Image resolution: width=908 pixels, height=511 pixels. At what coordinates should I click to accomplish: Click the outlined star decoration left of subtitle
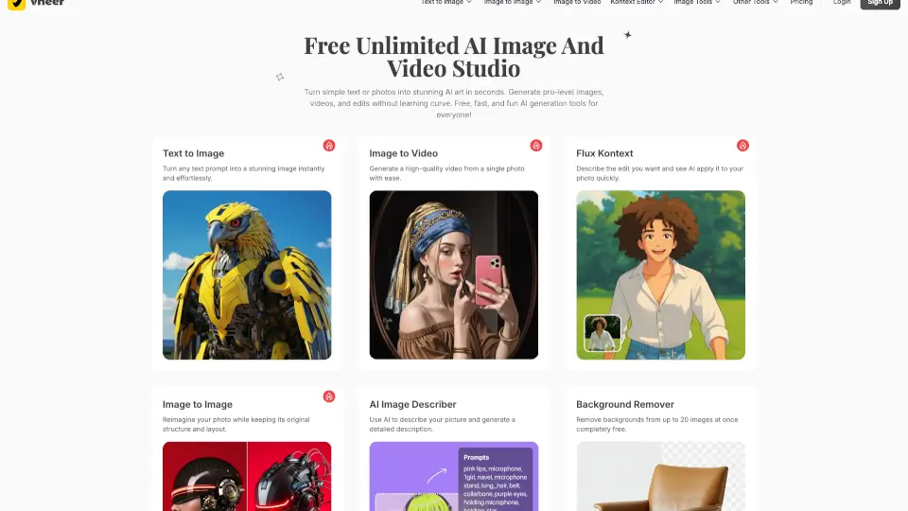(280, 77)
